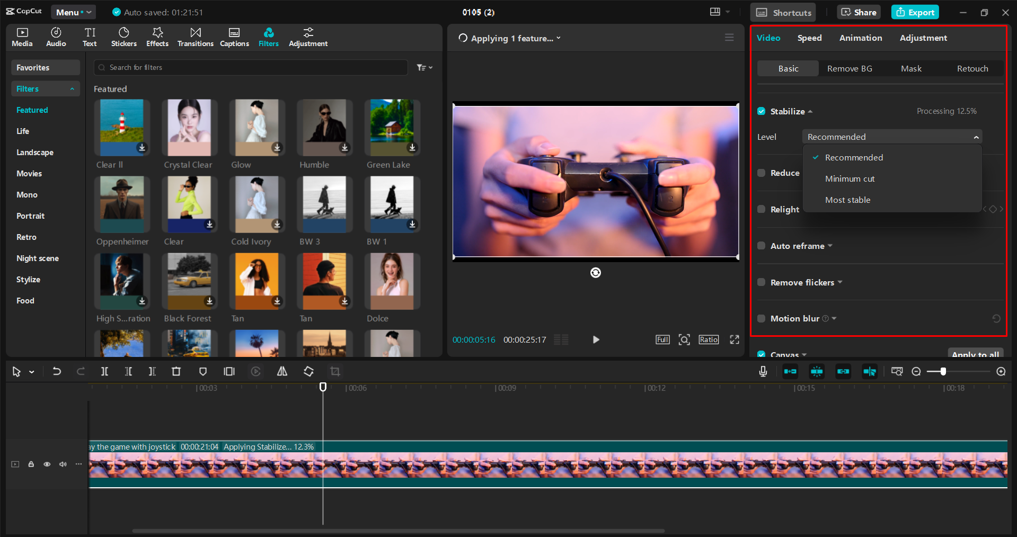Open the Transitions panel
The height and width of the screenshot is (537, 1017).
pyautogui.click(x=195, y=37)
